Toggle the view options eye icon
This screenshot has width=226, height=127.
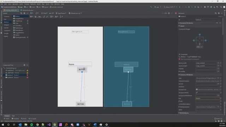coord(31,17)
